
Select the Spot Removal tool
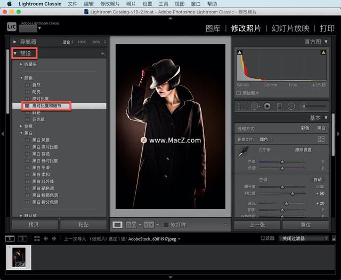coord(255,106)
